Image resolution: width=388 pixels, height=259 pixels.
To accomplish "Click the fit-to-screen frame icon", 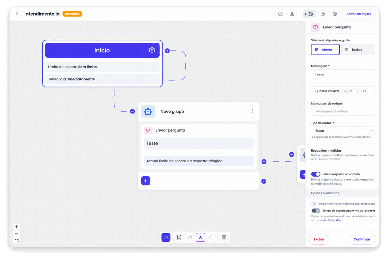I will point(179,237).
